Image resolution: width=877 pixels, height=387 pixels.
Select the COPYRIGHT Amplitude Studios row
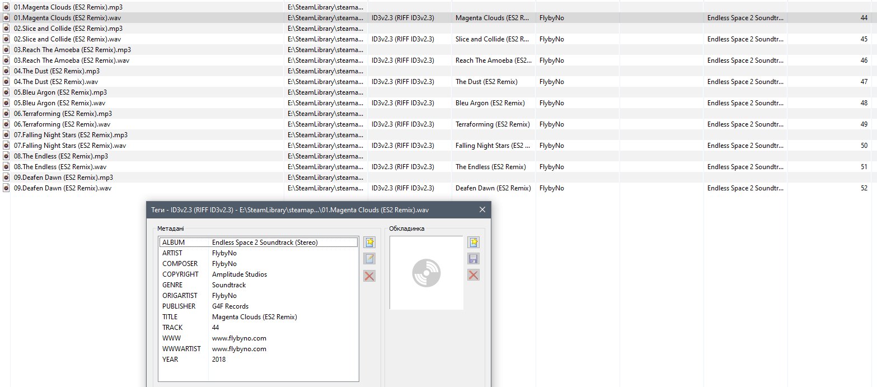[259, 274]
